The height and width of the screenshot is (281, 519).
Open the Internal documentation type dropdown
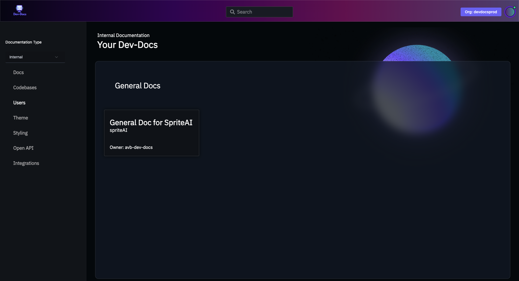[x=35, y=57]
